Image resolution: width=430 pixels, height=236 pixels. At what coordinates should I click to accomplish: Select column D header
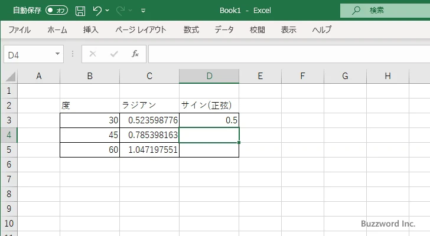pyautogui.click(x=209, y=76)
